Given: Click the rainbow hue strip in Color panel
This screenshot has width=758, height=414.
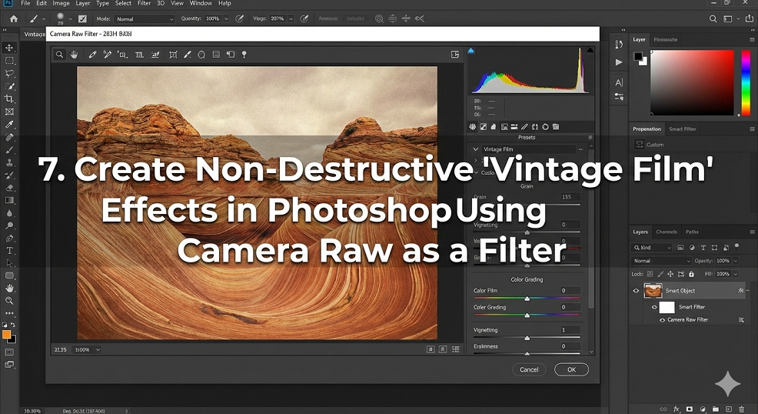Looking at the screenshot, I should tap(746, 82).
